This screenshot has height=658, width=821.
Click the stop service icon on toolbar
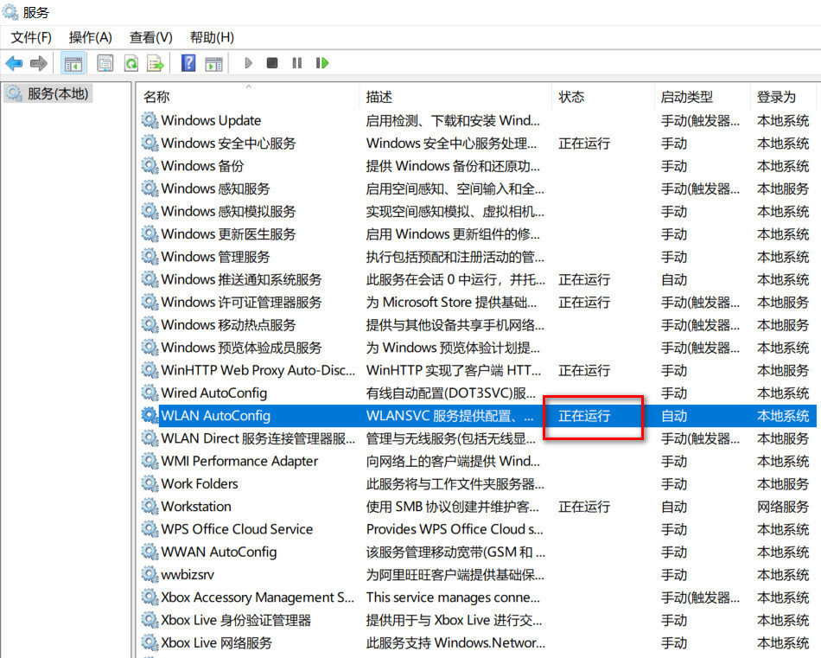click(272, 62)
